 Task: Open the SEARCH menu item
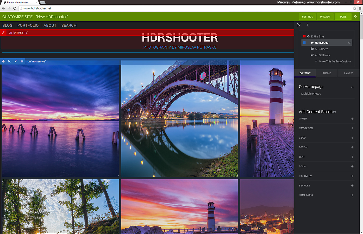(69, 25)
